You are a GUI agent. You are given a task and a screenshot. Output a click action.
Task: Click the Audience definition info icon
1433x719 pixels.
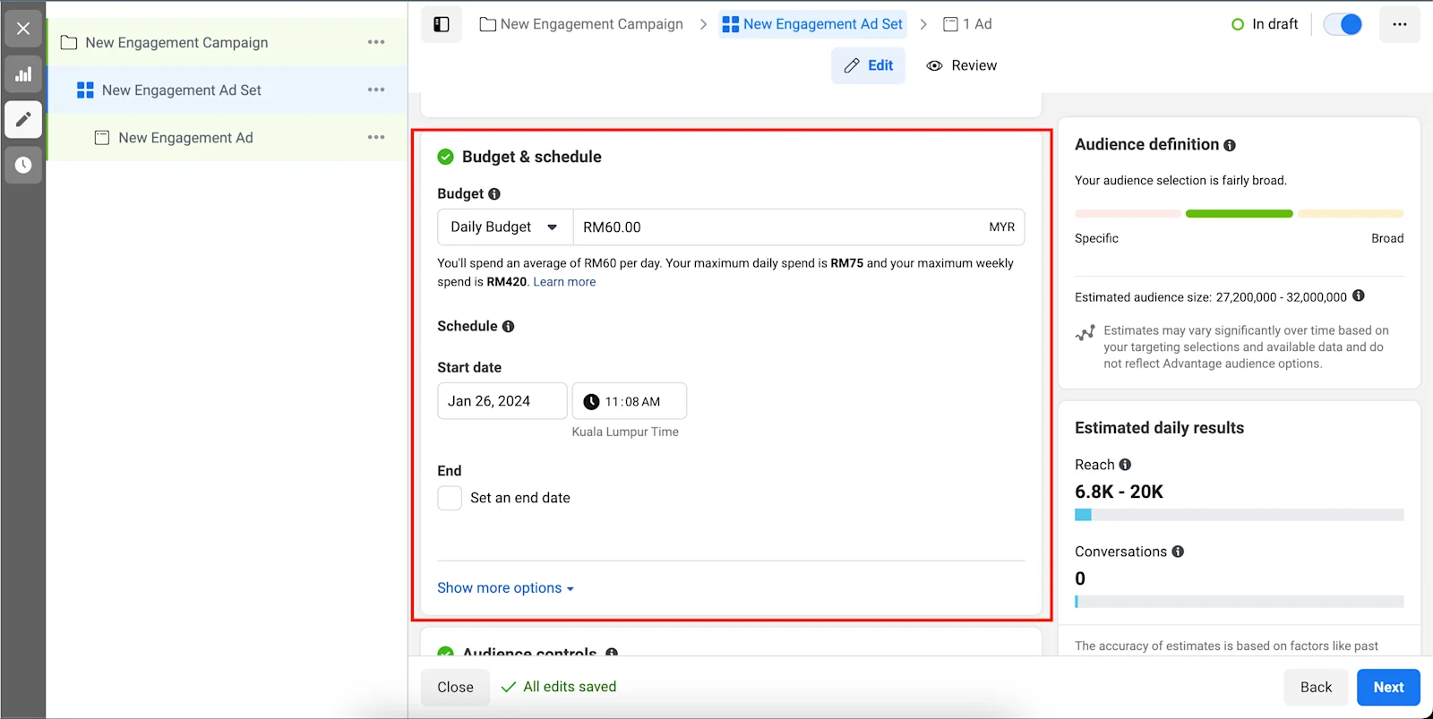click(x=1230, y=145)
